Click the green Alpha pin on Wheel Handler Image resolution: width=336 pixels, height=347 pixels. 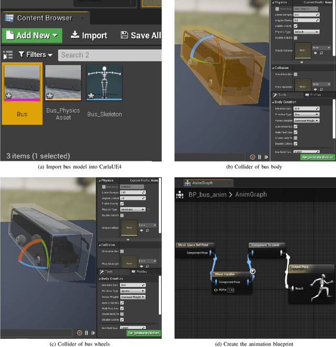[x=216, y=290]
